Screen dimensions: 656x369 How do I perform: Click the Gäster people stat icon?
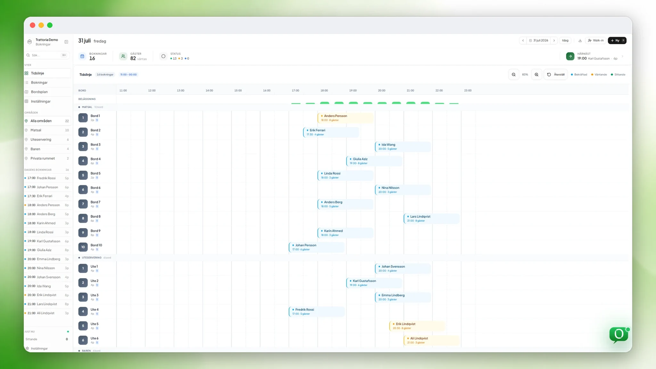123,56
